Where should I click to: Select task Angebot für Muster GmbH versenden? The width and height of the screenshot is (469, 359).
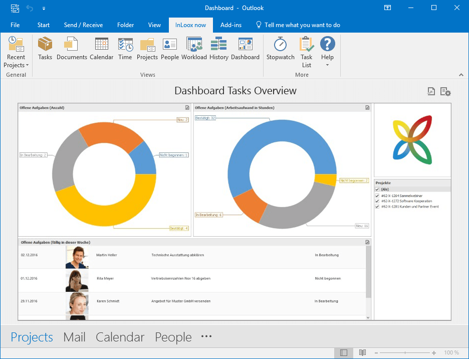[x=181, y=301]
